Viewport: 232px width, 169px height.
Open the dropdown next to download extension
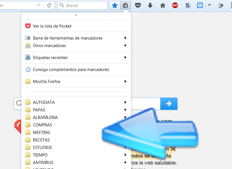pyautogui.click(x=209, y=5)
